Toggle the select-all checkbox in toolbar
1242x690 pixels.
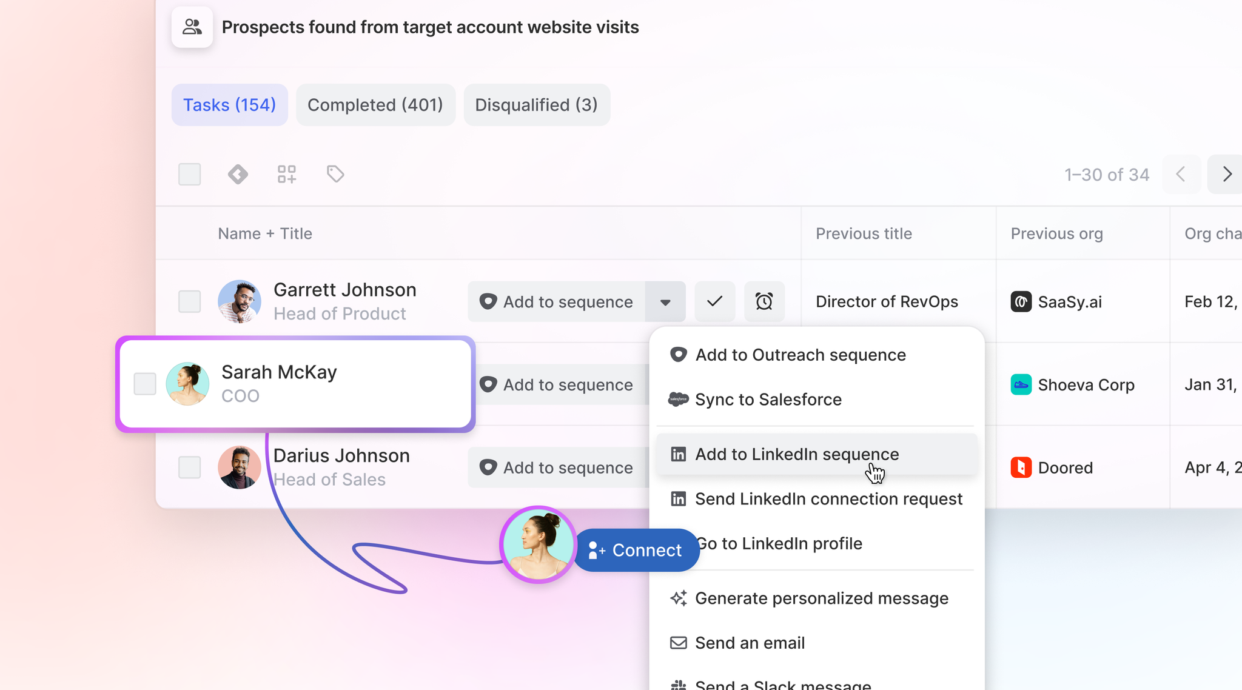pos(189,175)
